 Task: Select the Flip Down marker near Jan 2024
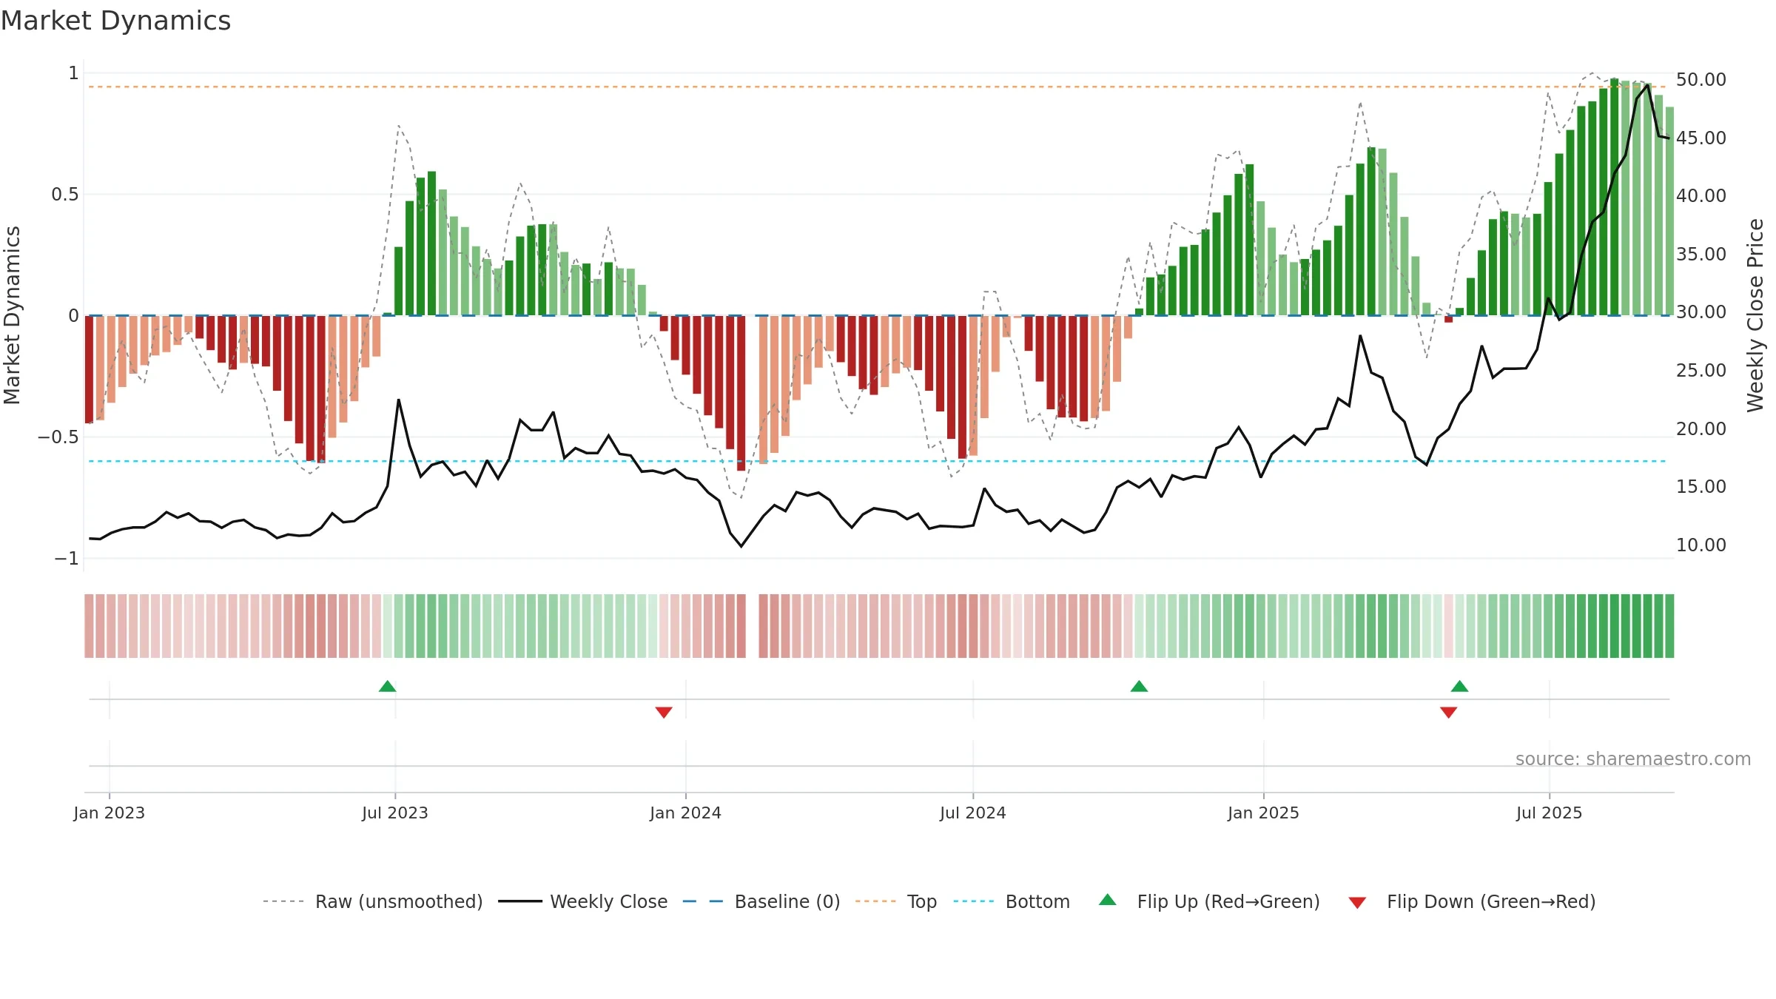[664, 712]
